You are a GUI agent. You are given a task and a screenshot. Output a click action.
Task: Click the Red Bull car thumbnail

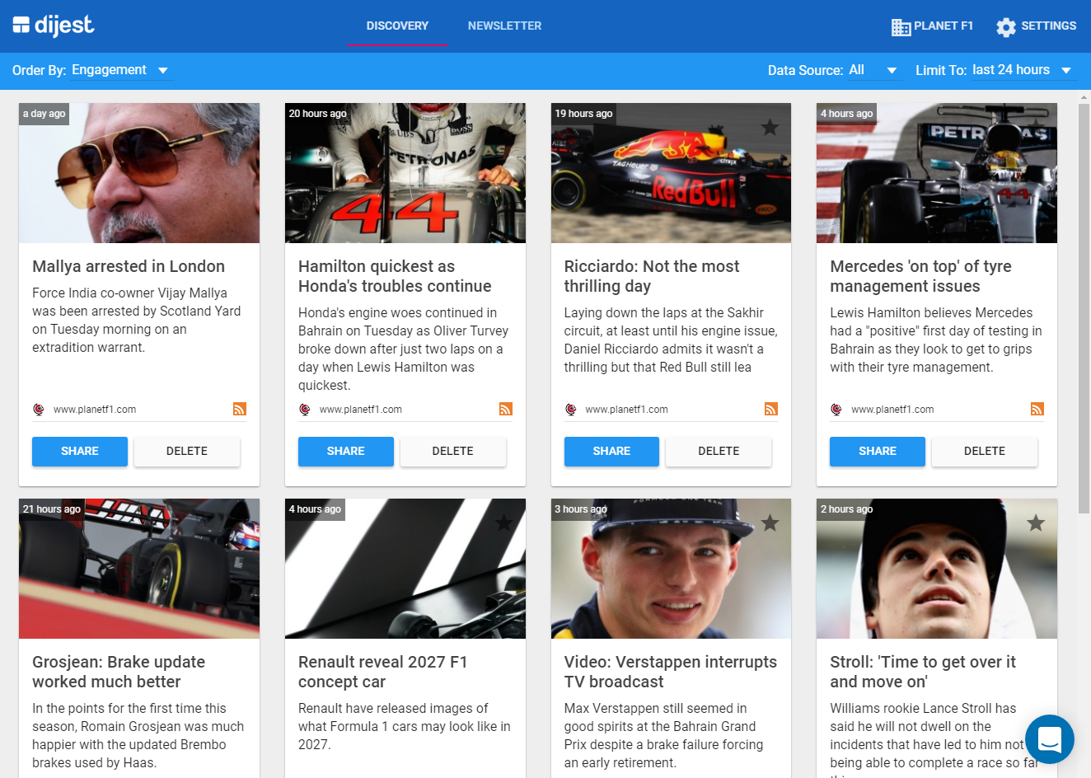coord(671,173)
